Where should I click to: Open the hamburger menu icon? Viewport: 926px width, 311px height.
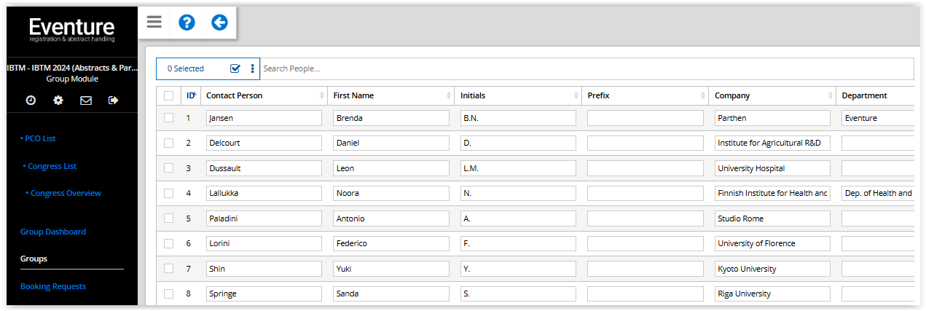(154, 22)
